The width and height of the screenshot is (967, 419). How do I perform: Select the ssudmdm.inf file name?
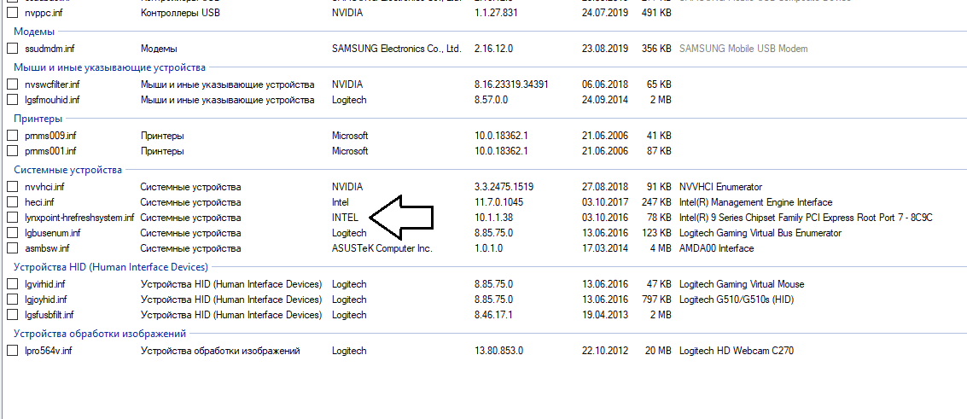pyautogui.click(x=50, y=48)
